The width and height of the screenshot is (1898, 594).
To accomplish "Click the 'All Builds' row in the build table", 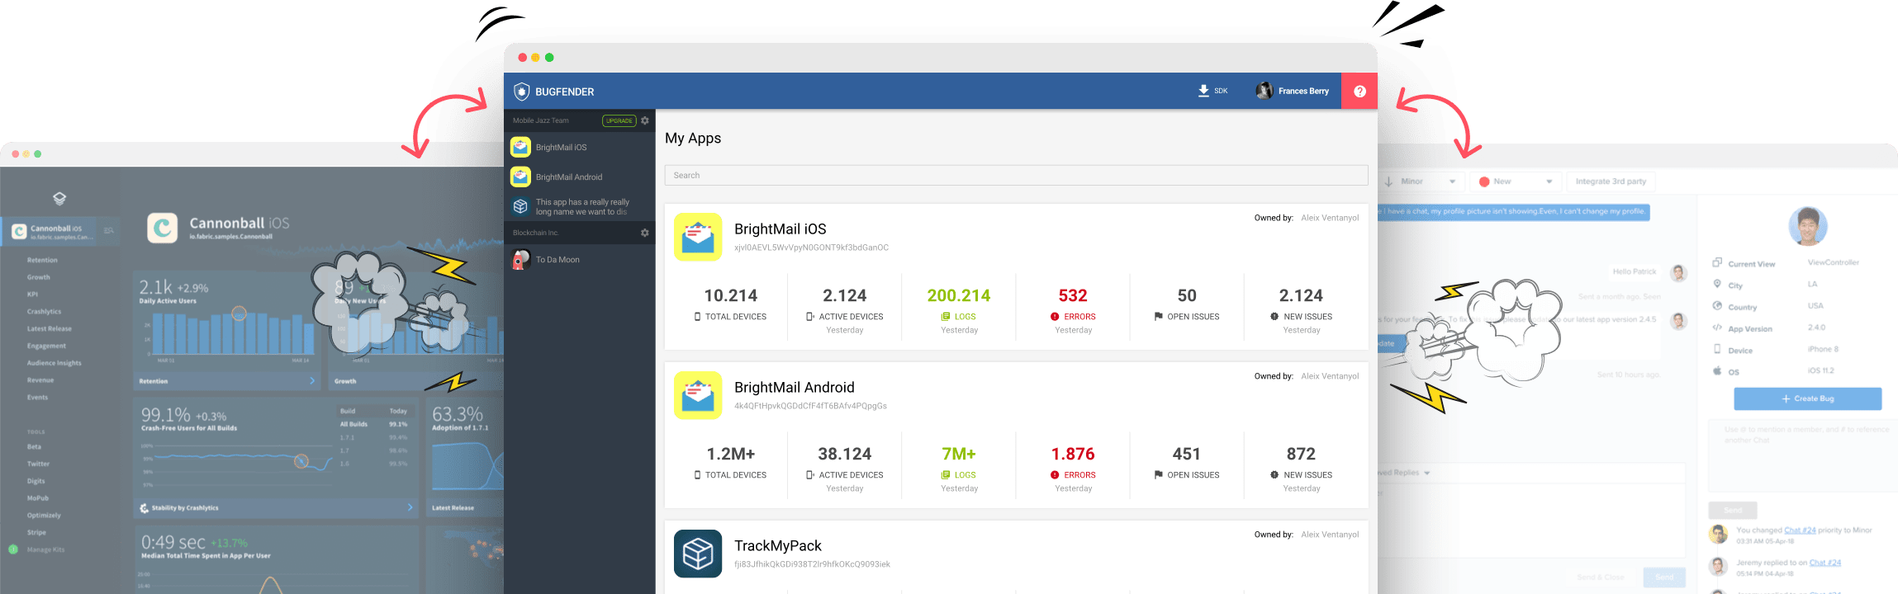I will pyautogui.click(x=373, y=424).
